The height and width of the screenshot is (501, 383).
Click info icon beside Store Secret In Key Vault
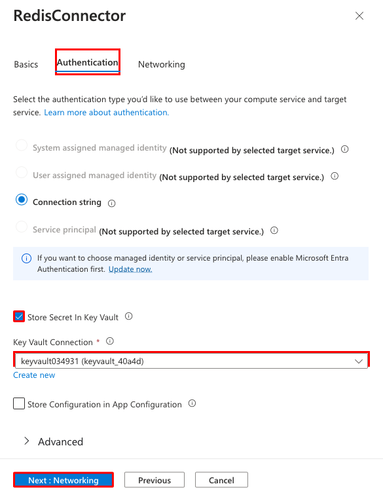click(128, 316)
